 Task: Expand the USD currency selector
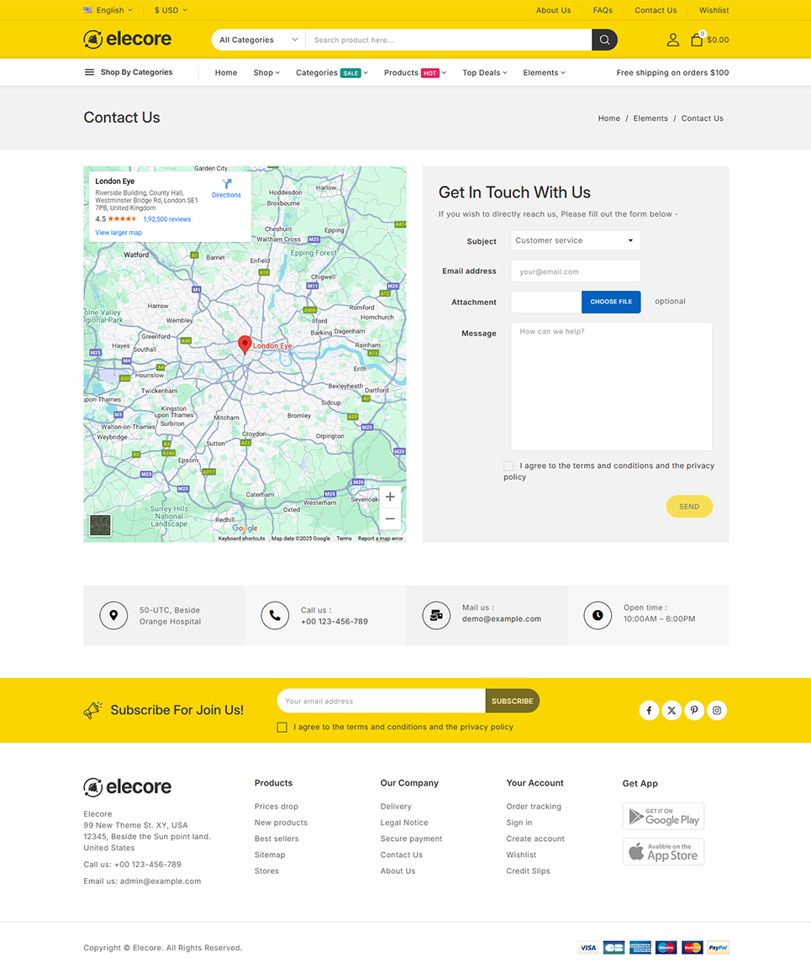pyautogui.click(x=171, y=10)
